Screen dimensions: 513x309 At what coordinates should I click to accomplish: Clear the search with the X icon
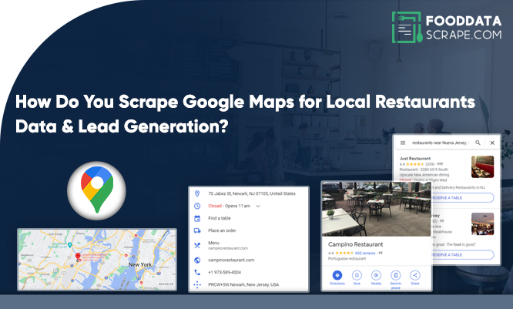tap(492, 143)
